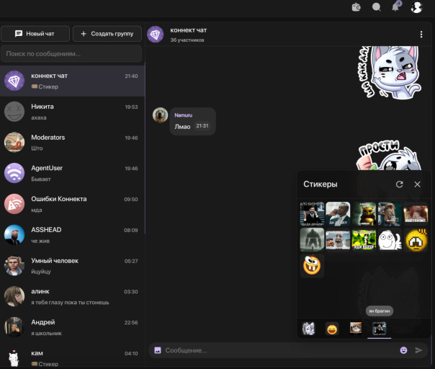Focus the Поиск по сообщениям search field
The height and width of the screenshot is (369, 435).
[x=71, y=54]
